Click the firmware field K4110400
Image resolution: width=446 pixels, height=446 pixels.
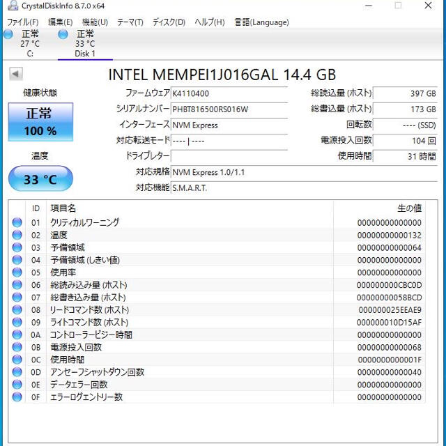(229, 93)
